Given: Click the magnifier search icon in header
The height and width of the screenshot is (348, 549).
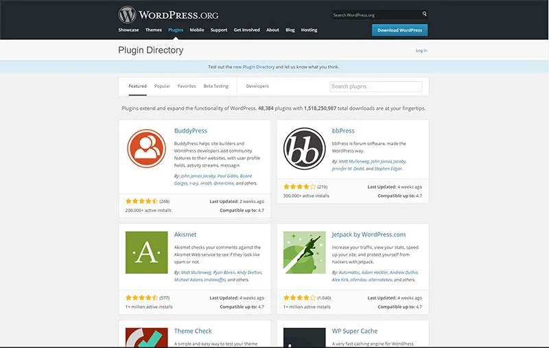Looking at the screenshot, I should (424, 14).
